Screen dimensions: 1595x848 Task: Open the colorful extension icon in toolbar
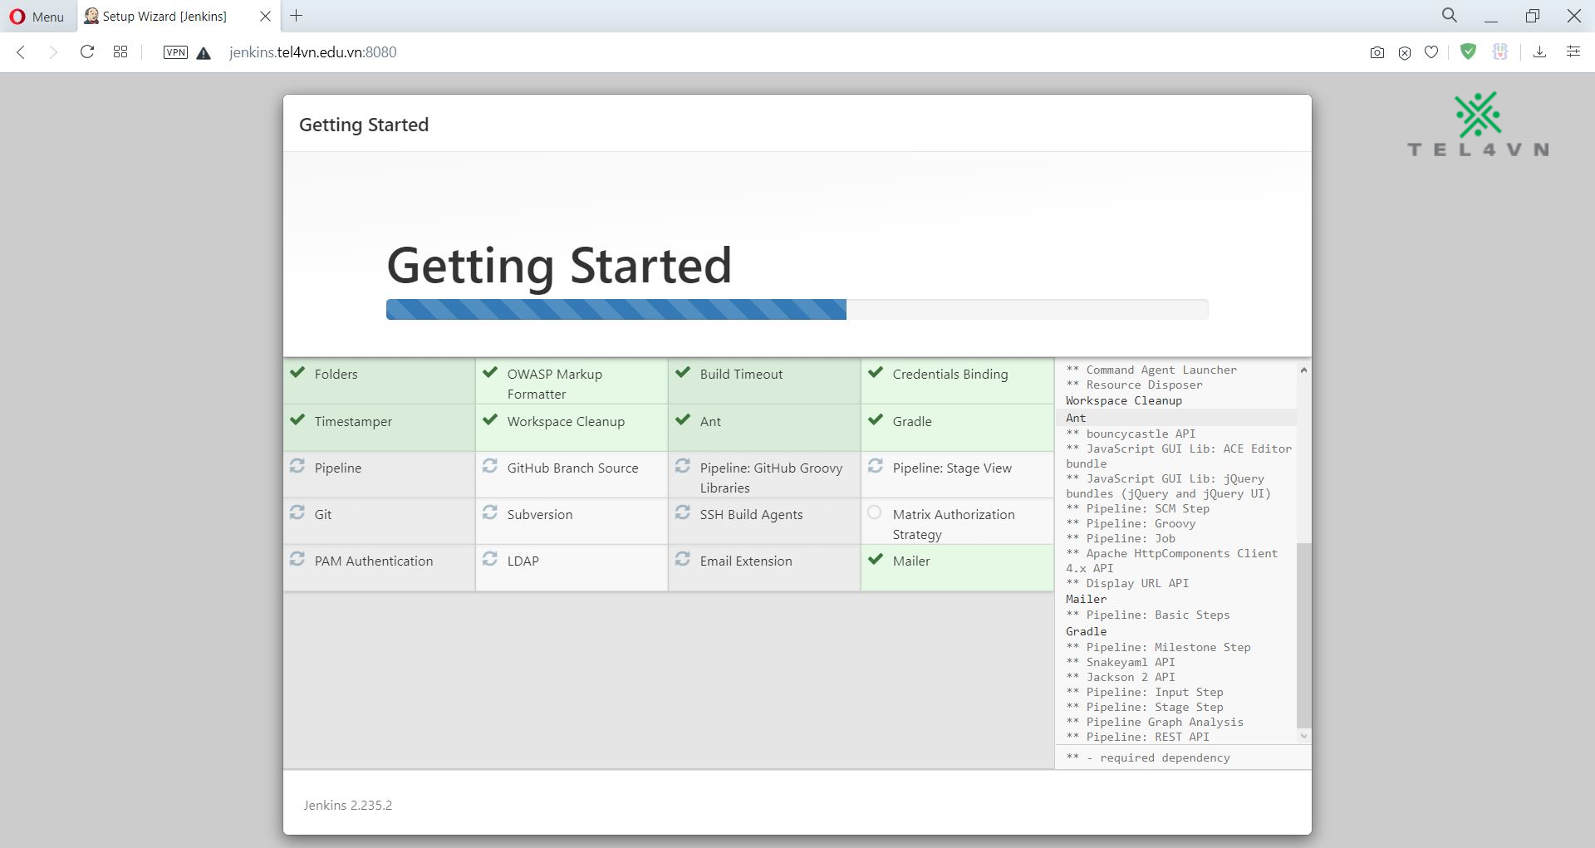coord(1500,51)
